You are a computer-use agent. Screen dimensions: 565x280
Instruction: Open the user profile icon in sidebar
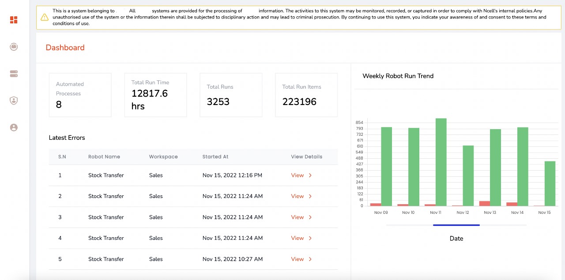point(14,127)
